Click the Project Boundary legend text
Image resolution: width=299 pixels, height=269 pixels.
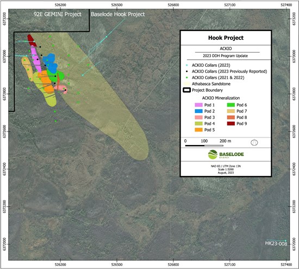(x=207, y=90)
